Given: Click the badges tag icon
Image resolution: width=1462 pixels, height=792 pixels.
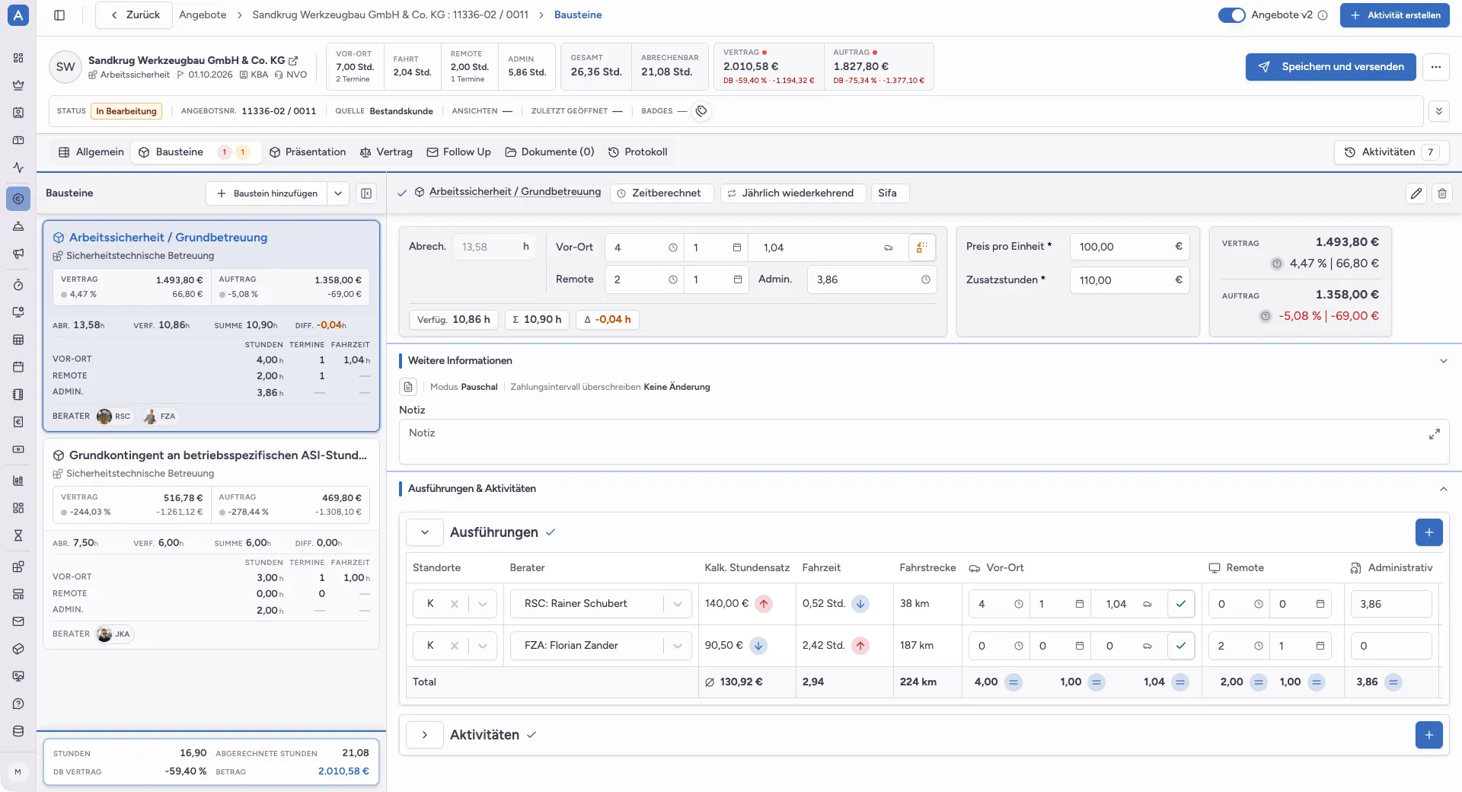Looking at the screenshot, I should (701, 111).
